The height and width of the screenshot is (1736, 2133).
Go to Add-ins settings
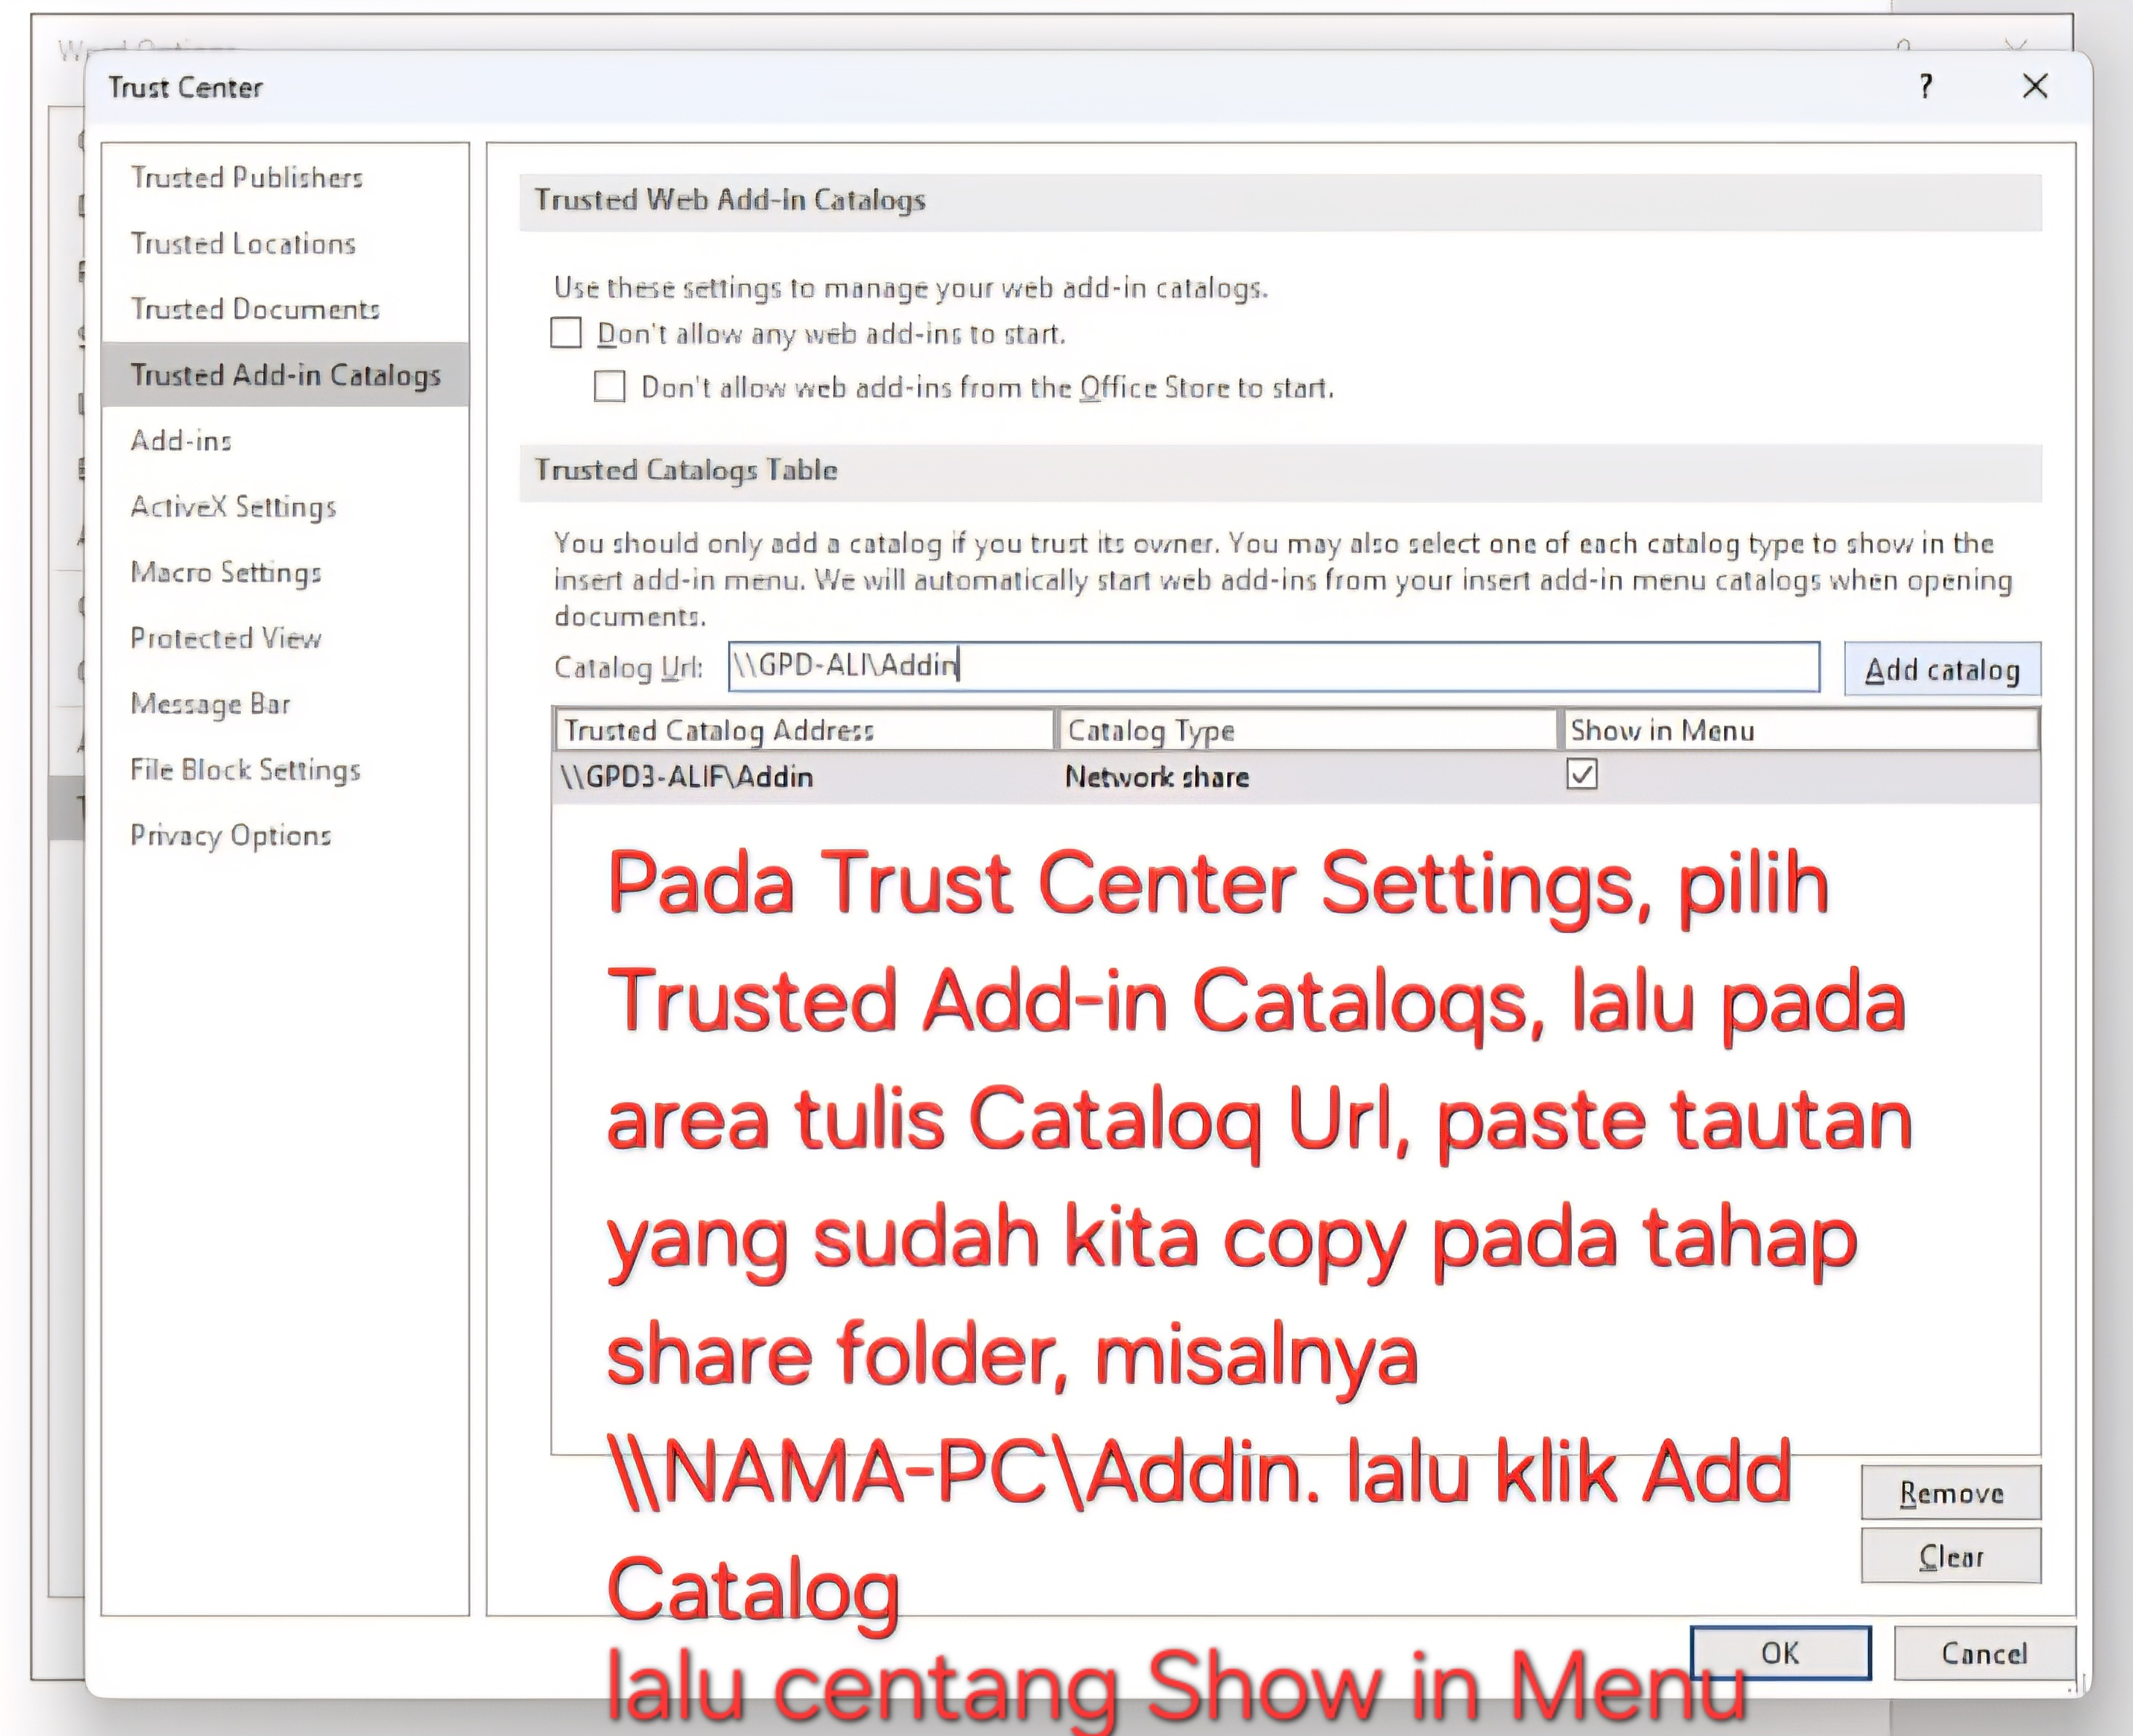pyautogui.click(x=181, y=441)
